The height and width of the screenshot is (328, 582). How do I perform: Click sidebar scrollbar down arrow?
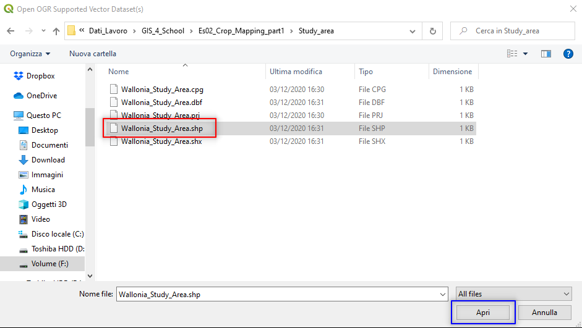90,275
